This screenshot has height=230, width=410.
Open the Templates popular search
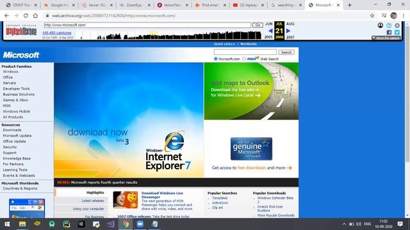pyautogui.click(x=220, y=198)
